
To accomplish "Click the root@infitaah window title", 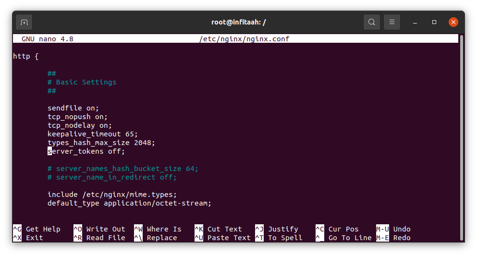I will coord(238,22).
